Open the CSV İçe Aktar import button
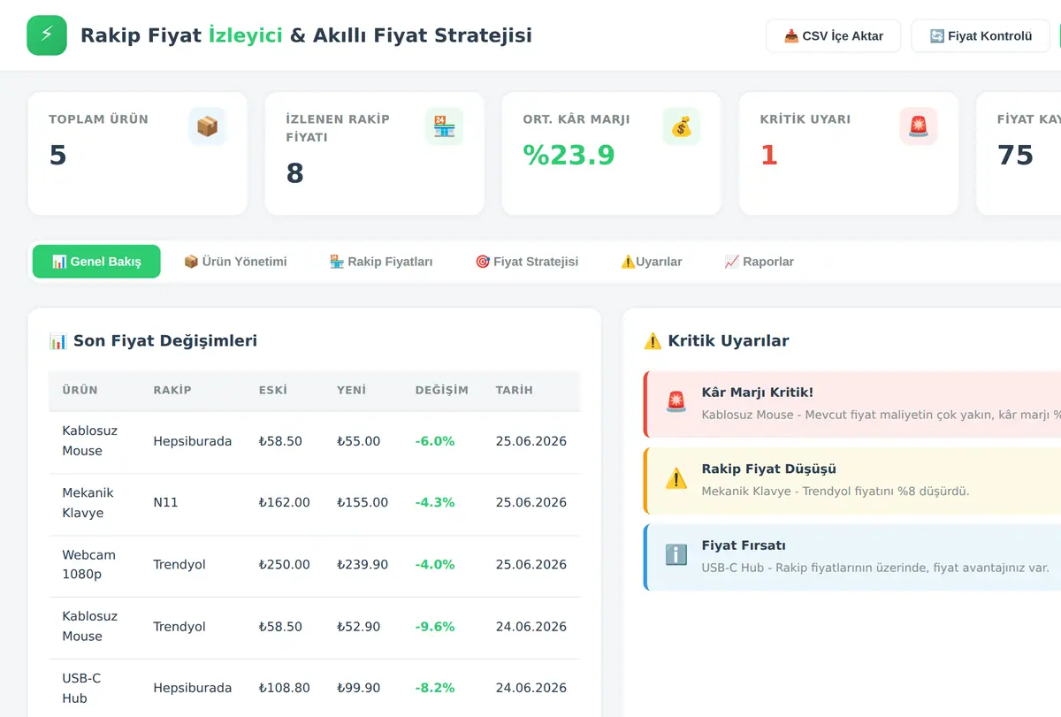Image resolution: width=1061 pixels, height=717 pixels. tap(833, 36)
